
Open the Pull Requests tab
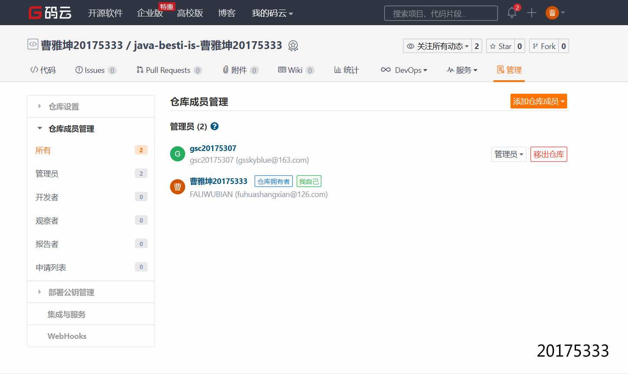point(169,70)
